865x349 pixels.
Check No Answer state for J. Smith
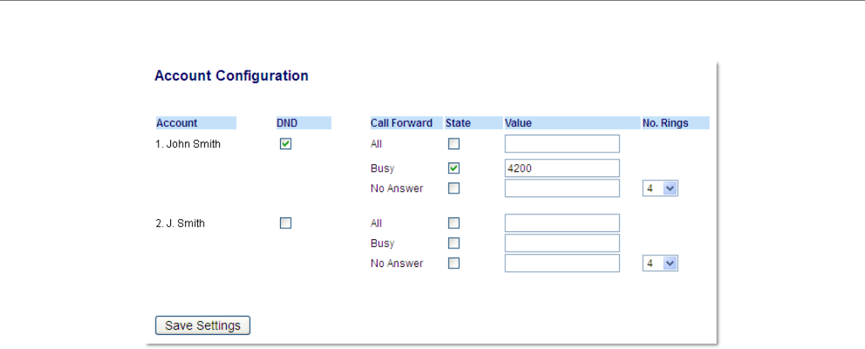(x=454, y=263)
